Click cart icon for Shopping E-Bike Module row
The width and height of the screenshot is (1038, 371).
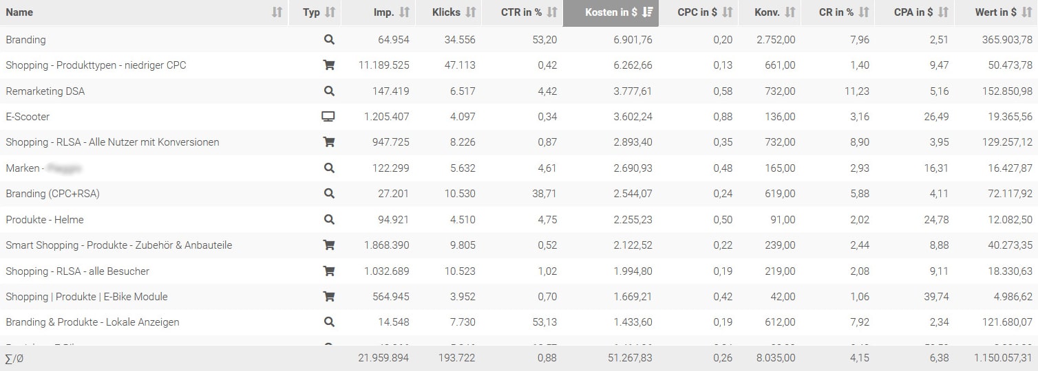329,297
